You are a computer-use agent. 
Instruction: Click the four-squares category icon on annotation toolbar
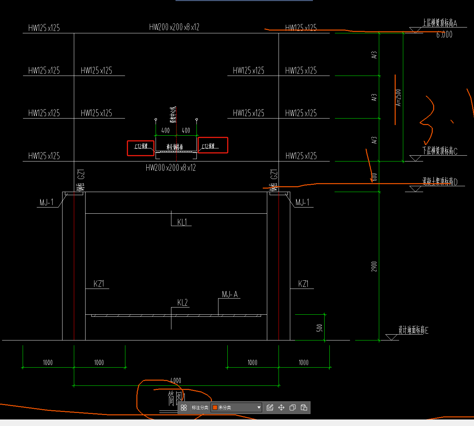[x=184, y=407]
